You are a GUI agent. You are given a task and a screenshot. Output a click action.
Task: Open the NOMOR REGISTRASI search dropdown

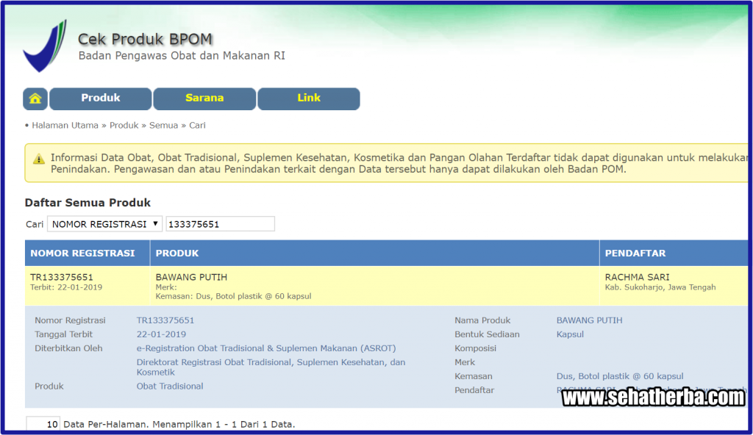104,224
